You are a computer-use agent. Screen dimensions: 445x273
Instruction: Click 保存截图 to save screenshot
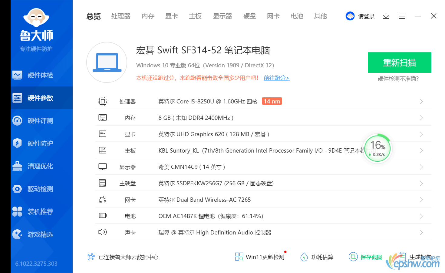click(x=365, y=257)
